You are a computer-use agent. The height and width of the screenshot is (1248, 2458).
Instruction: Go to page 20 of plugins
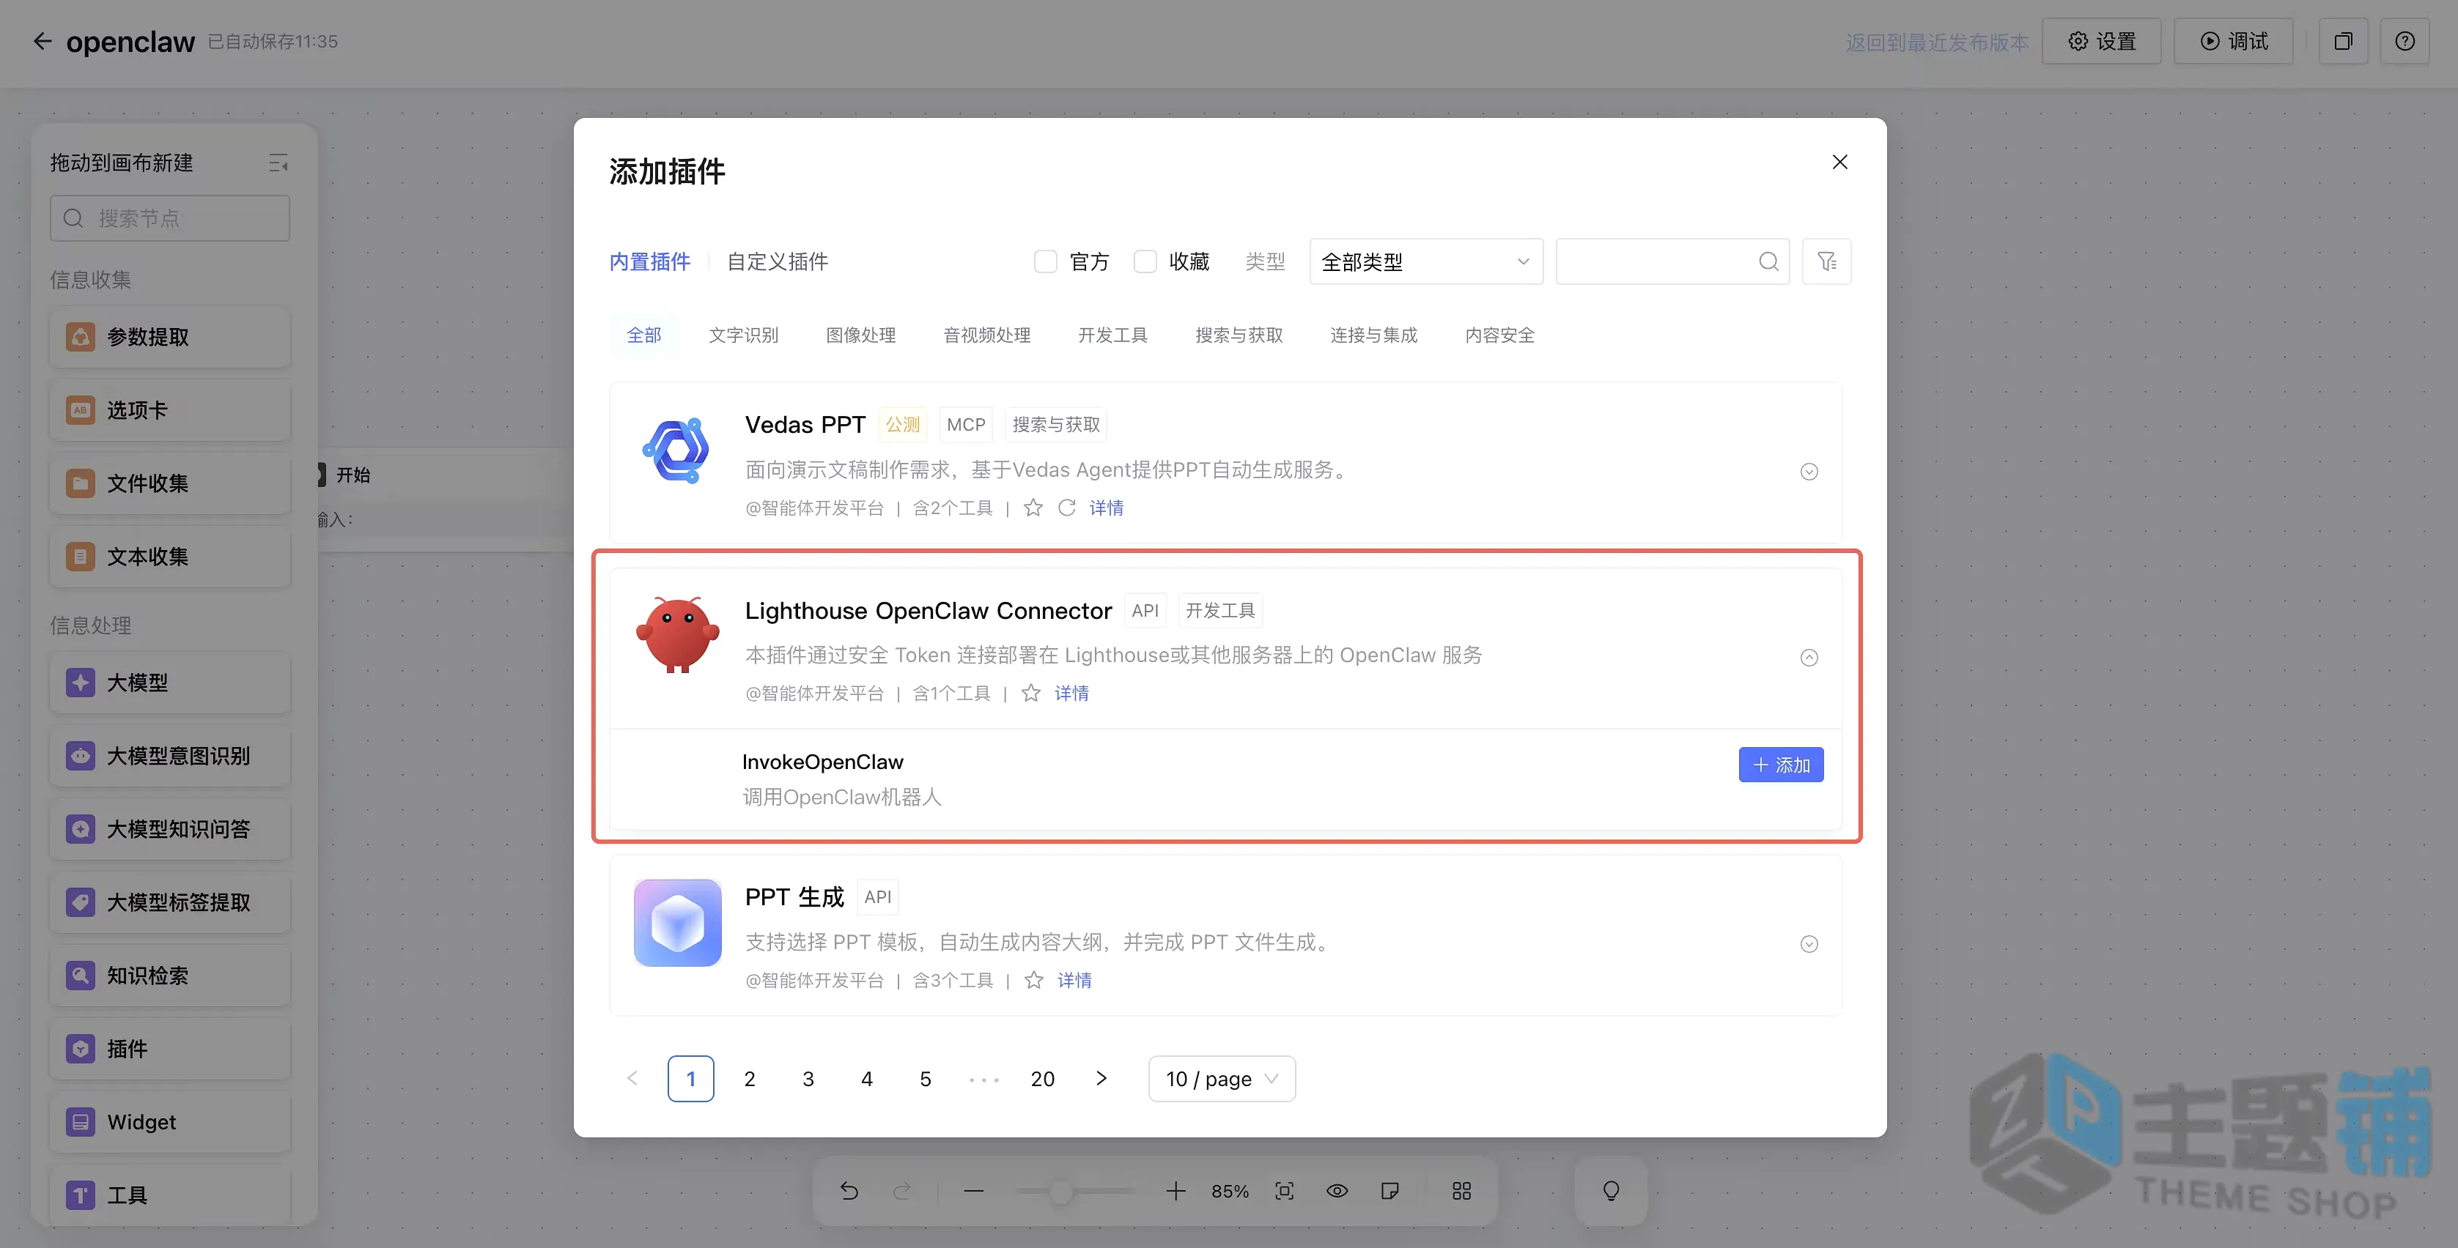(1042, 1078)
